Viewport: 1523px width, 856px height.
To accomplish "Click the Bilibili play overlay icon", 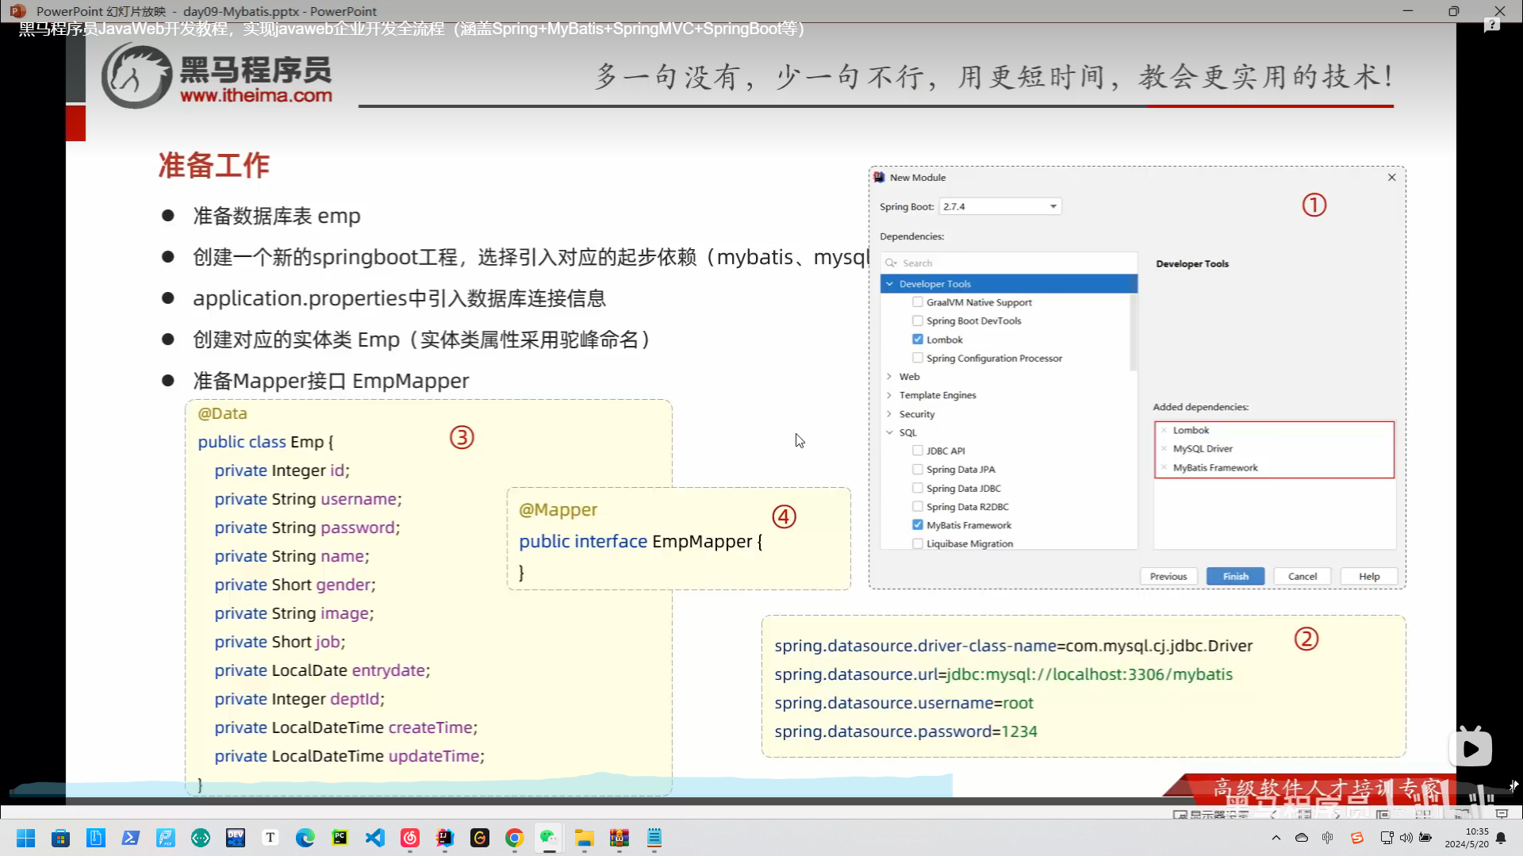I will pyautogui.click(x=1471, y=747).
